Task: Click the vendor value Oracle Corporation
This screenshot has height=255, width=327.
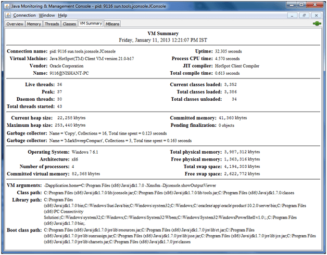Action: [67, 66]
